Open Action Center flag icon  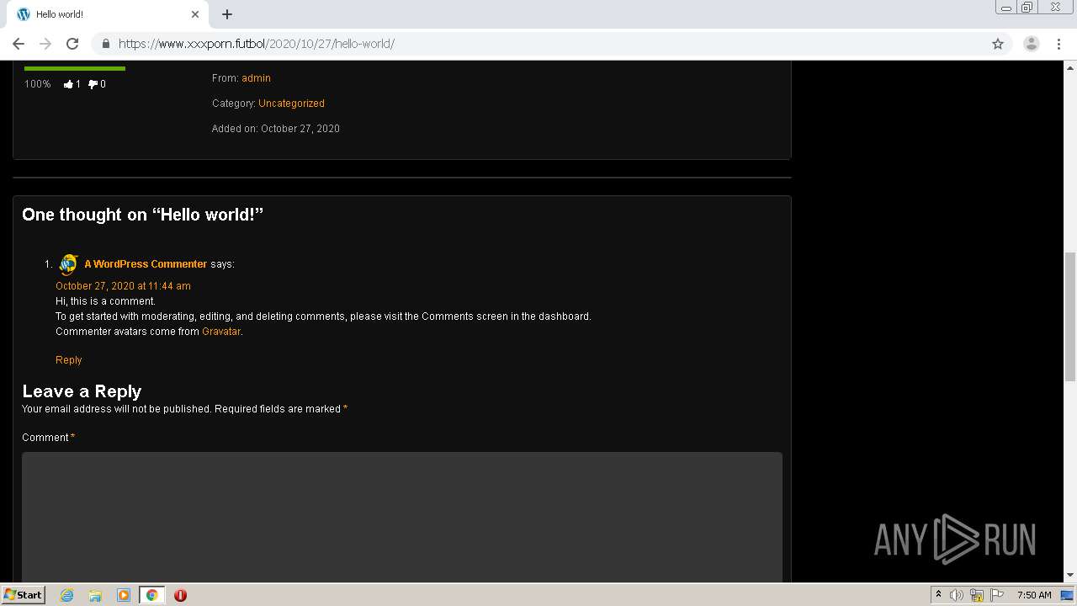[997, 595]
